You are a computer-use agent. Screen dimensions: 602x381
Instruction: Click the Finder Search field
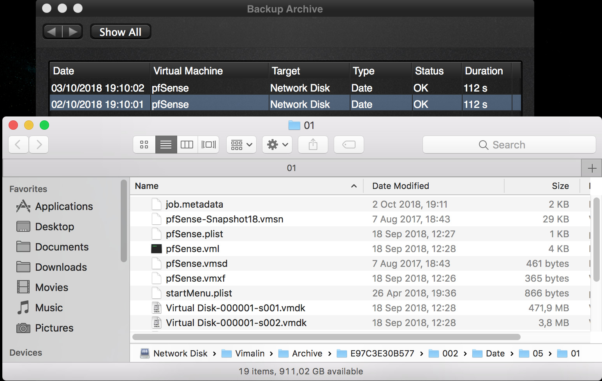[509, 145]
